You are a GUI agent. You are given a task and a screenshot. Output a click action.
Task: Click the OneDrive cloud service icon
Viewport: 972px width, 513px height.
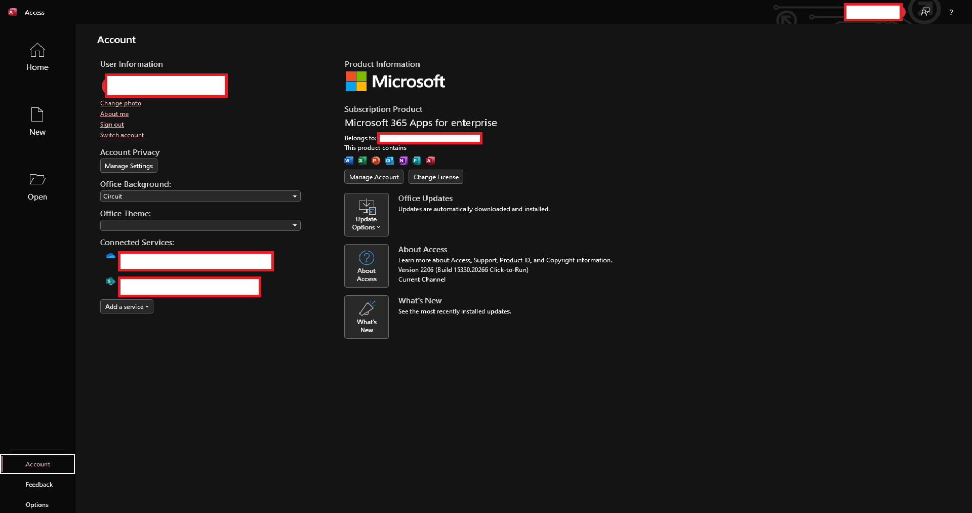(x=111, y=256)
